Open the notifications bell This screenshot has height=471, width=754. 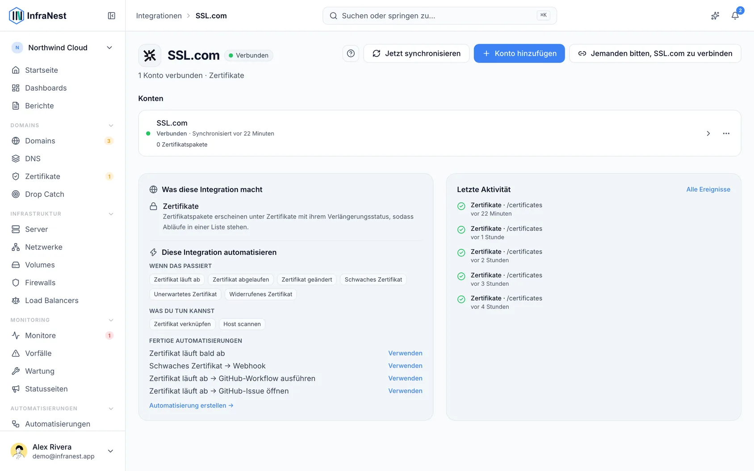click(x=735, y=16)
